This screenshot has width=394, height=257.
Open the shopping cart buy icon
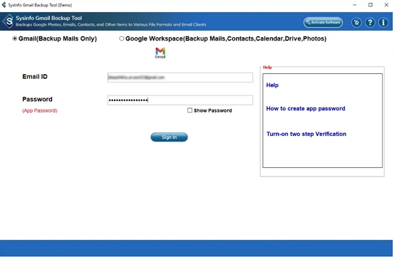click(x=356, y=23)
